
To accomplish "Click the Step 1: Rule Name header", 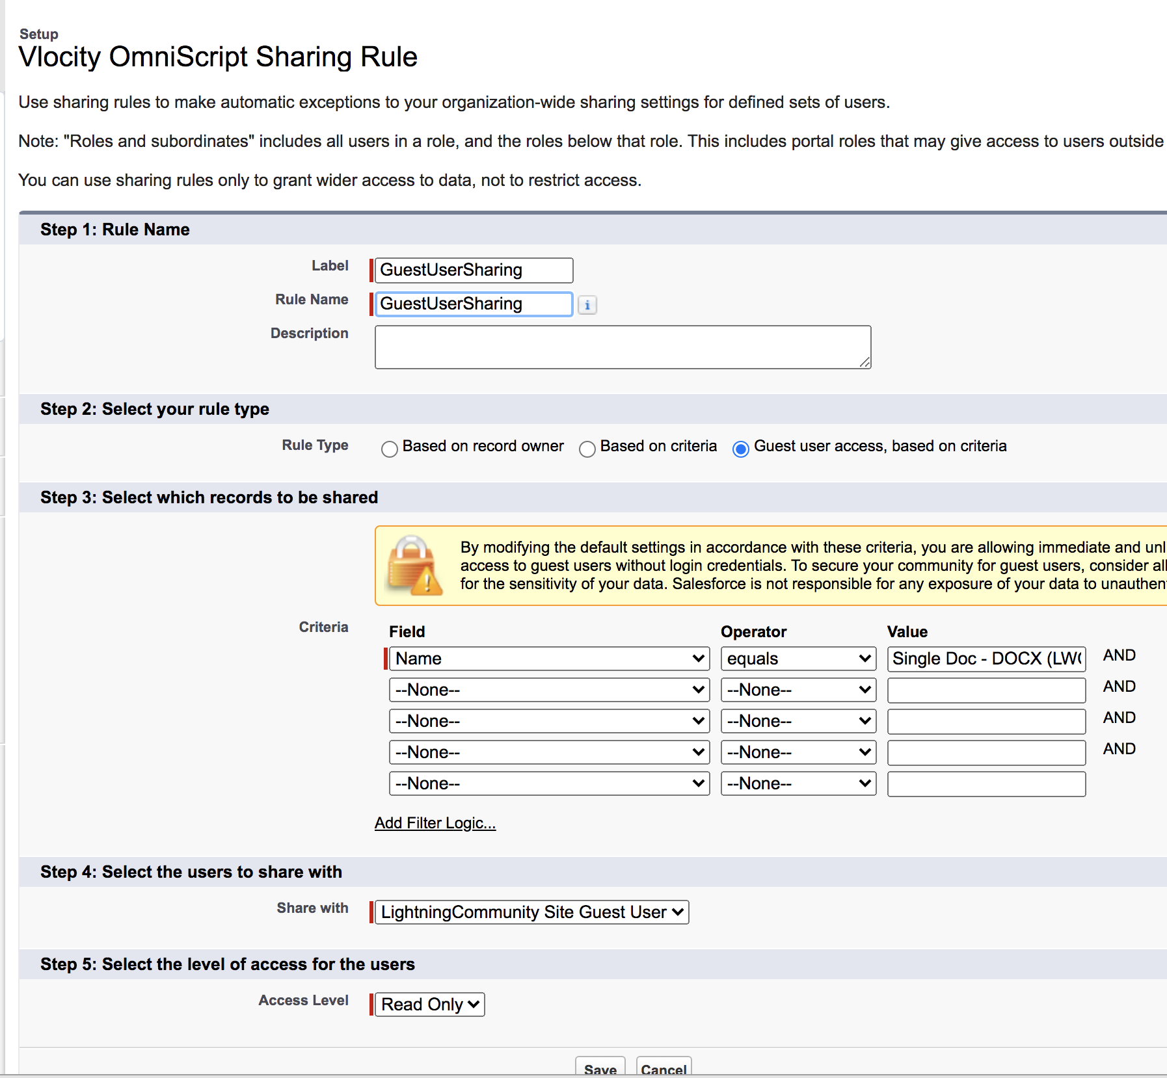I will 115,230.
